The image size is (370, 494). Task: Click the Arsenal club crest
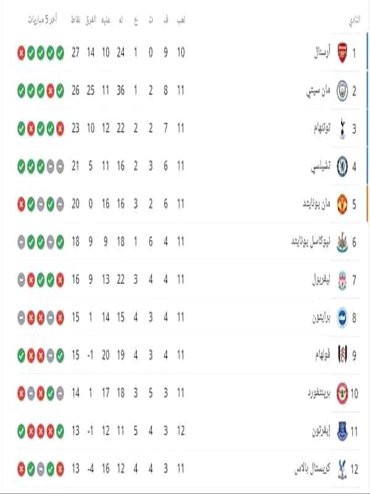click(x=342, y=53)
